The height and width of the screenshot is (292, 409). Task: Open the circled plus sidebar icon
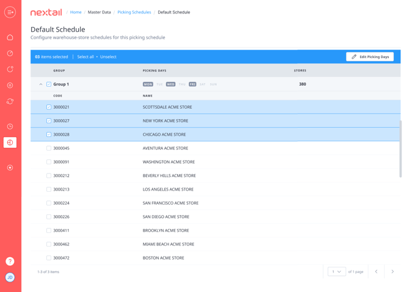pyautogui.click(x=10, y=167)
